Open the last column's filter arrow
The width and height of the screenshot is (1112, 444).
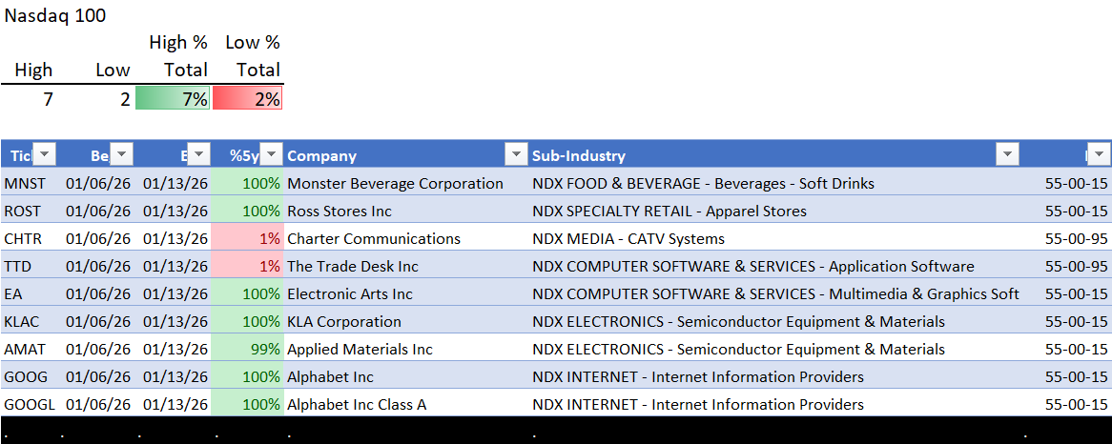point(1099,155)
